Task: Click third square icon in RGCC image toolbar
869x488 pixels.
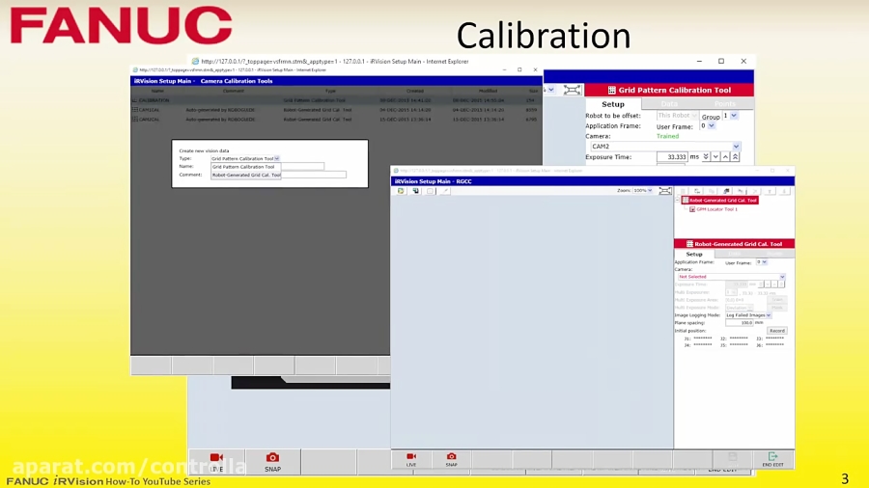Action: [430, 191]
